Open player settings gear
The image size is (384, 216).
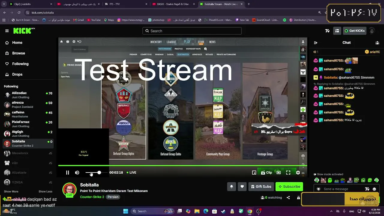[x=298, y=172]
